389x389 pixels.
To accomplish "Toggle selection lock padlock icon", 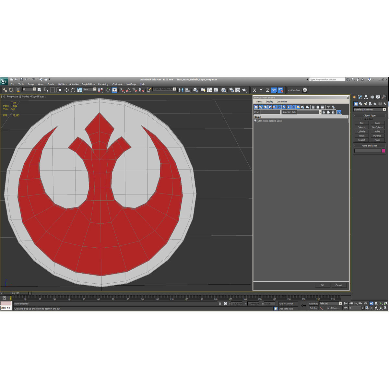I will 220,303.
